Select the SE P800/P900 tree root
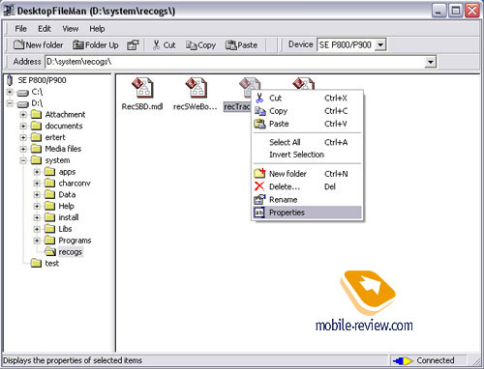Image resolution: width=484 pixels, height=369 pixels. 42,80
